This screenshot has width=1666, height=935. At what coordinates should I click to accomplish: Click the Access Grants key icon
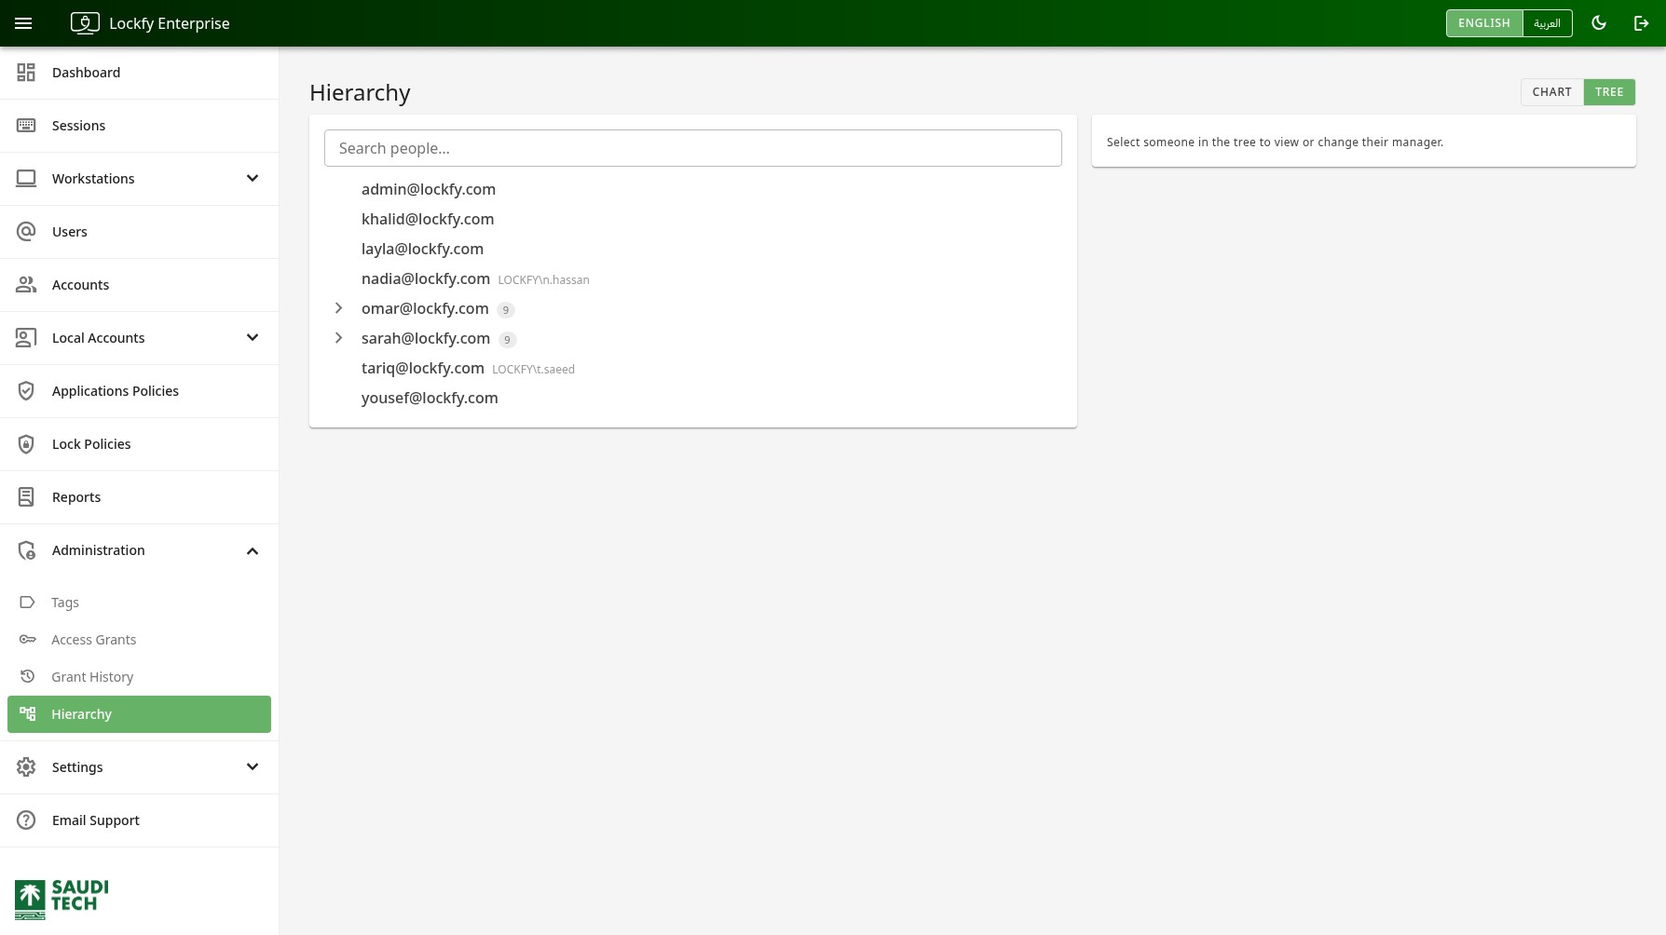[28, 640]
